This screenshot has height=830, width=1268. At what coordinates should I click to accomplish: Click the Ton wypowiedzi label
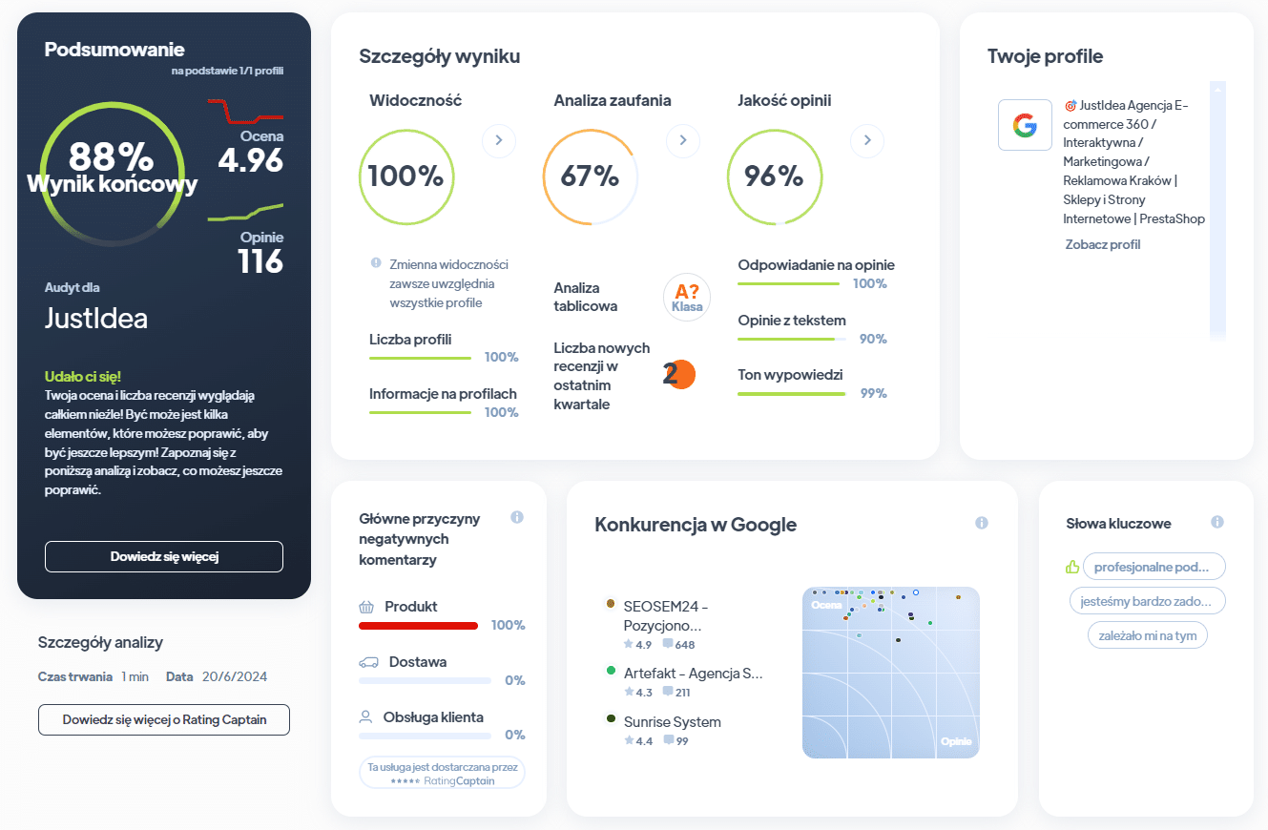[790, 375]
